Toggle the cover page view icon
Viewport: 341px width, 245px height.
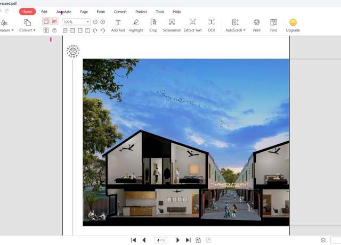[x=54, y=31]
